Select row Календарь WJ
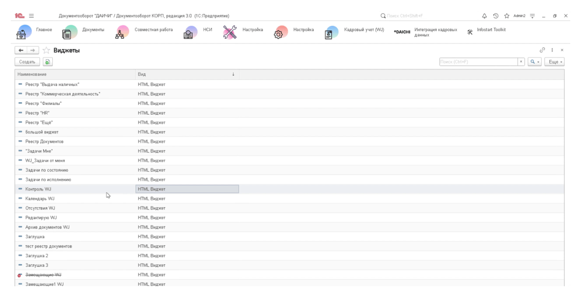 (x=290, y=199)
